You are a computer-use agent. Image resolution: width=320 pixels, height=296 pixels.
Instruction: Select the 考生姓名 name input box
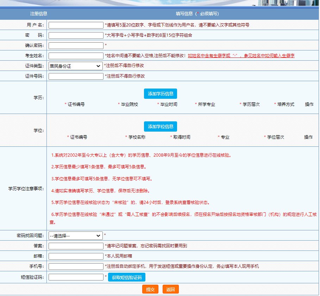point(76,56)
